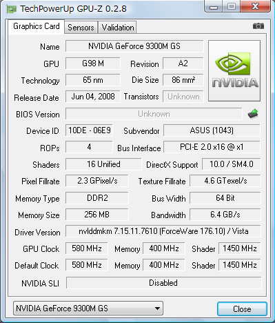275x323 pixels.
Task: Click the Name field showing GeForce 9300M GS
Action: pos(134,46)
